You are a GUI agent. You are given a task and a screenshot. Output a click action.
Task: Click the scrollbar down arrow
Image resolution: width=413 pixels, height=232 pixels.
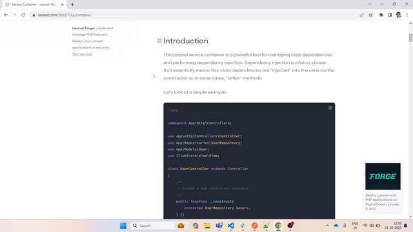click(x=410, y=217)
